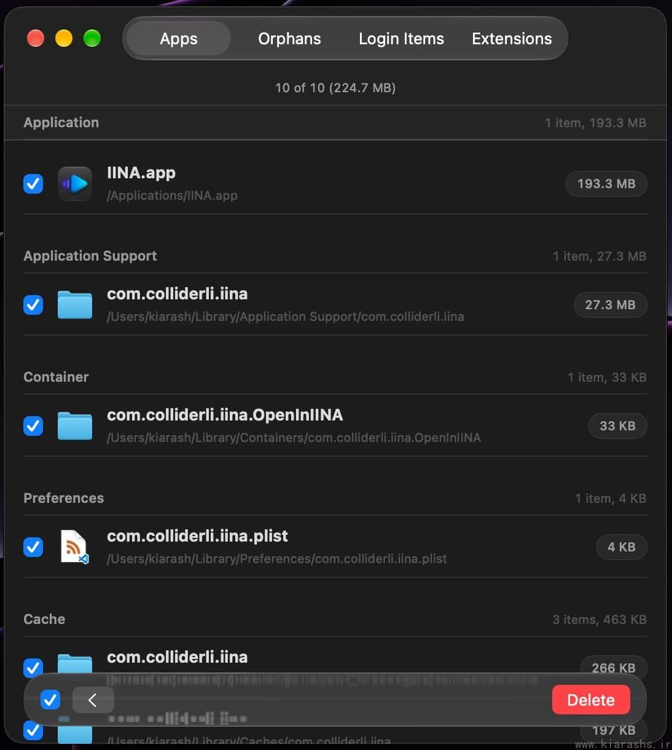Uncheck the 197 KB cache item checkbox
The image size is (672, 750).
(33, 730)
